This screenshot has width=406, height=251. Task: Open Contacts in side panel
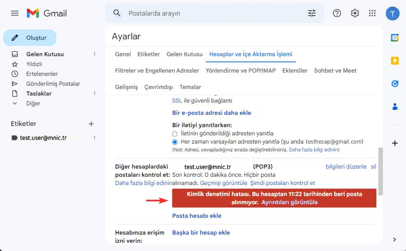(x=394, y=107)
